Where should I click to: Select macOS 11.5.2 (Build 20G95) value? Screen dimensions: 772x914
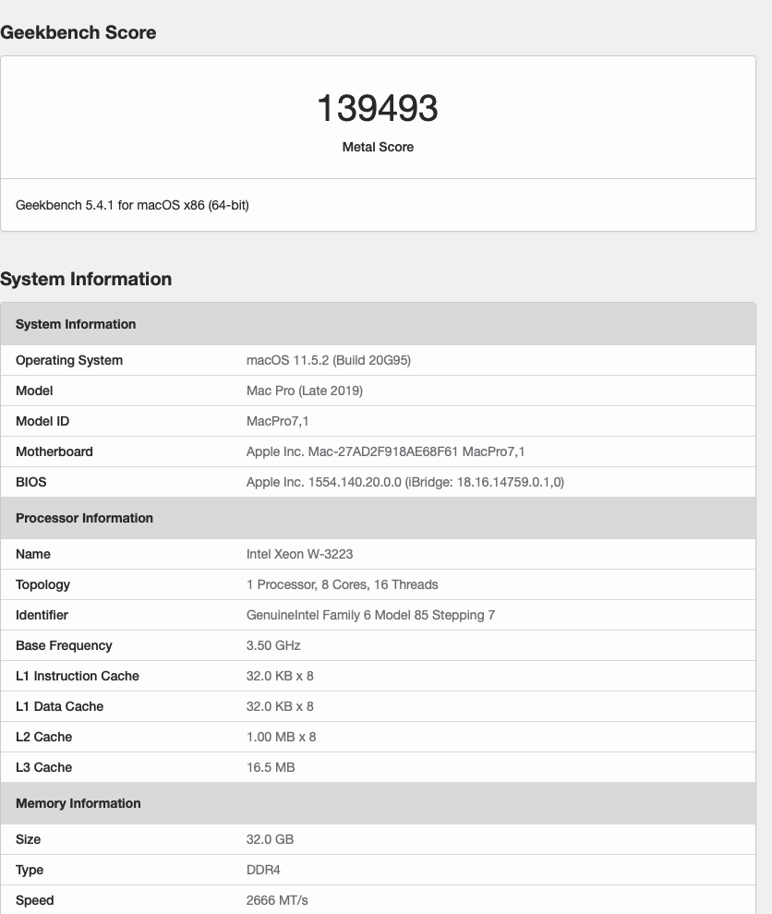click(x=329, y=360)
